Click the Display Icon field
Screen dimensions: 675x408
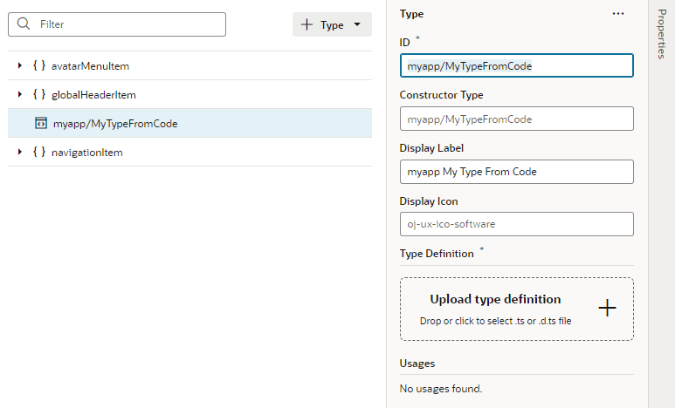pos(517,224)
